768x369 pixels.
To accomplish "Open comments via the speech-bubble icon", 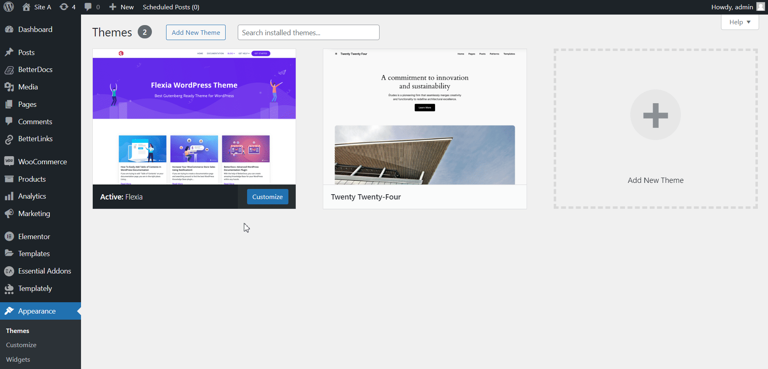I will tap(89, 6).
